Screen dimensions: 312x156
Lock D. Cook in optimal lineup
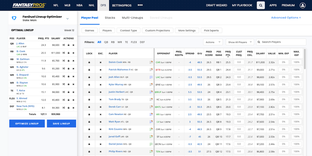[x=69, y=53]
